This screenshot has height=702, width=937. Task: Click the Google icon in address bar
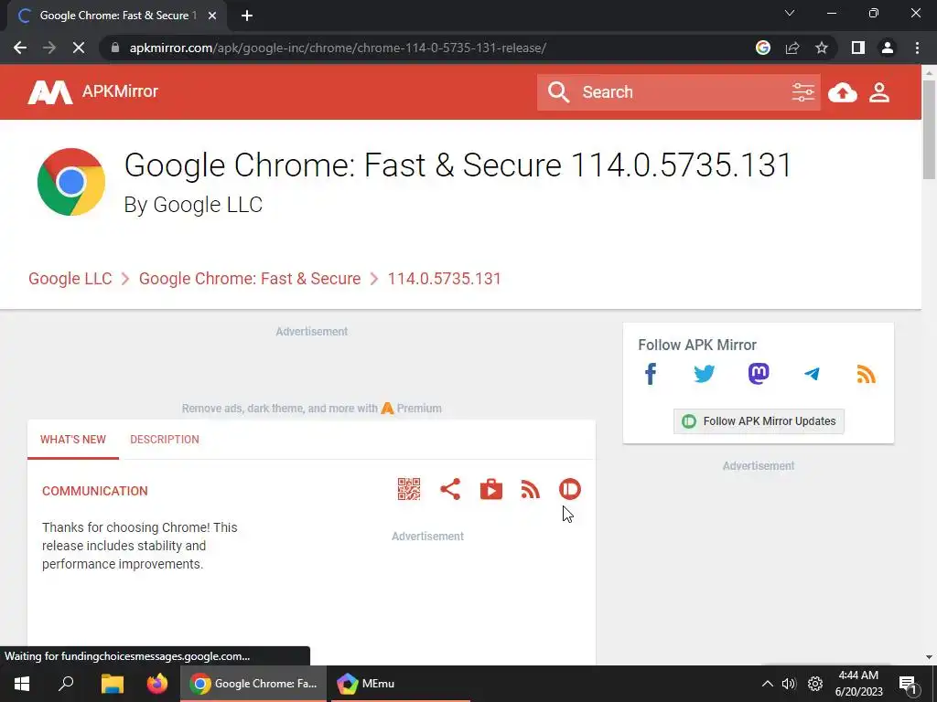click(762, 48)
